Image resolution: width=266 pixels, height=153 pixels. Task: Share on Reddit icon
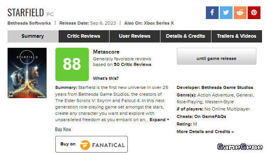pos(240,13)
